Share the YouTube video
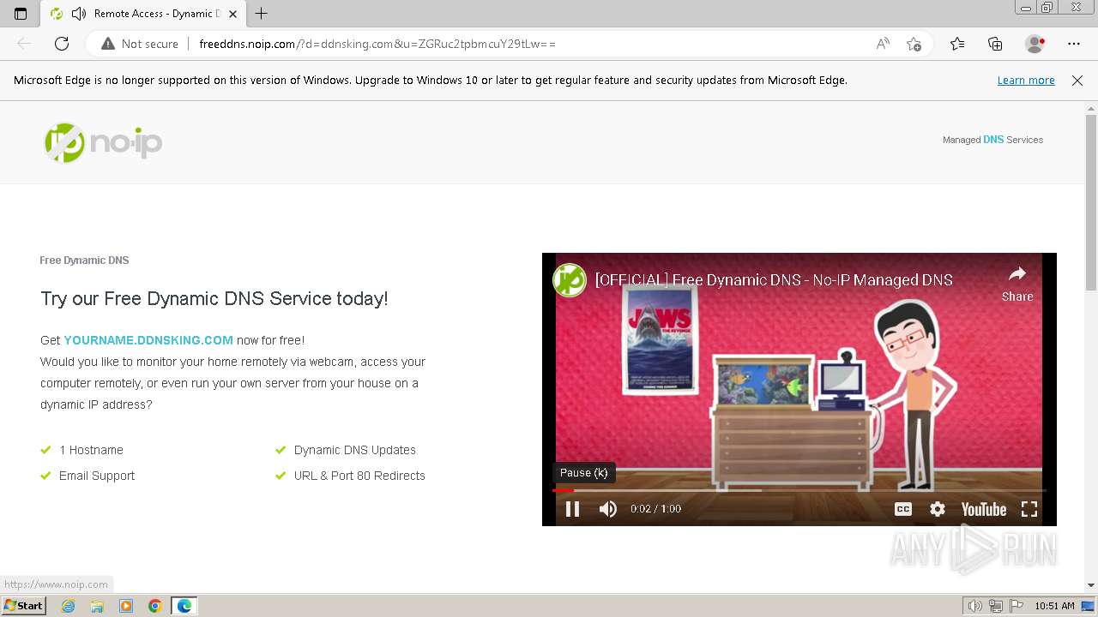Image resolution: width=1098 pixels, height=617 pixels. click(1017, 284)
